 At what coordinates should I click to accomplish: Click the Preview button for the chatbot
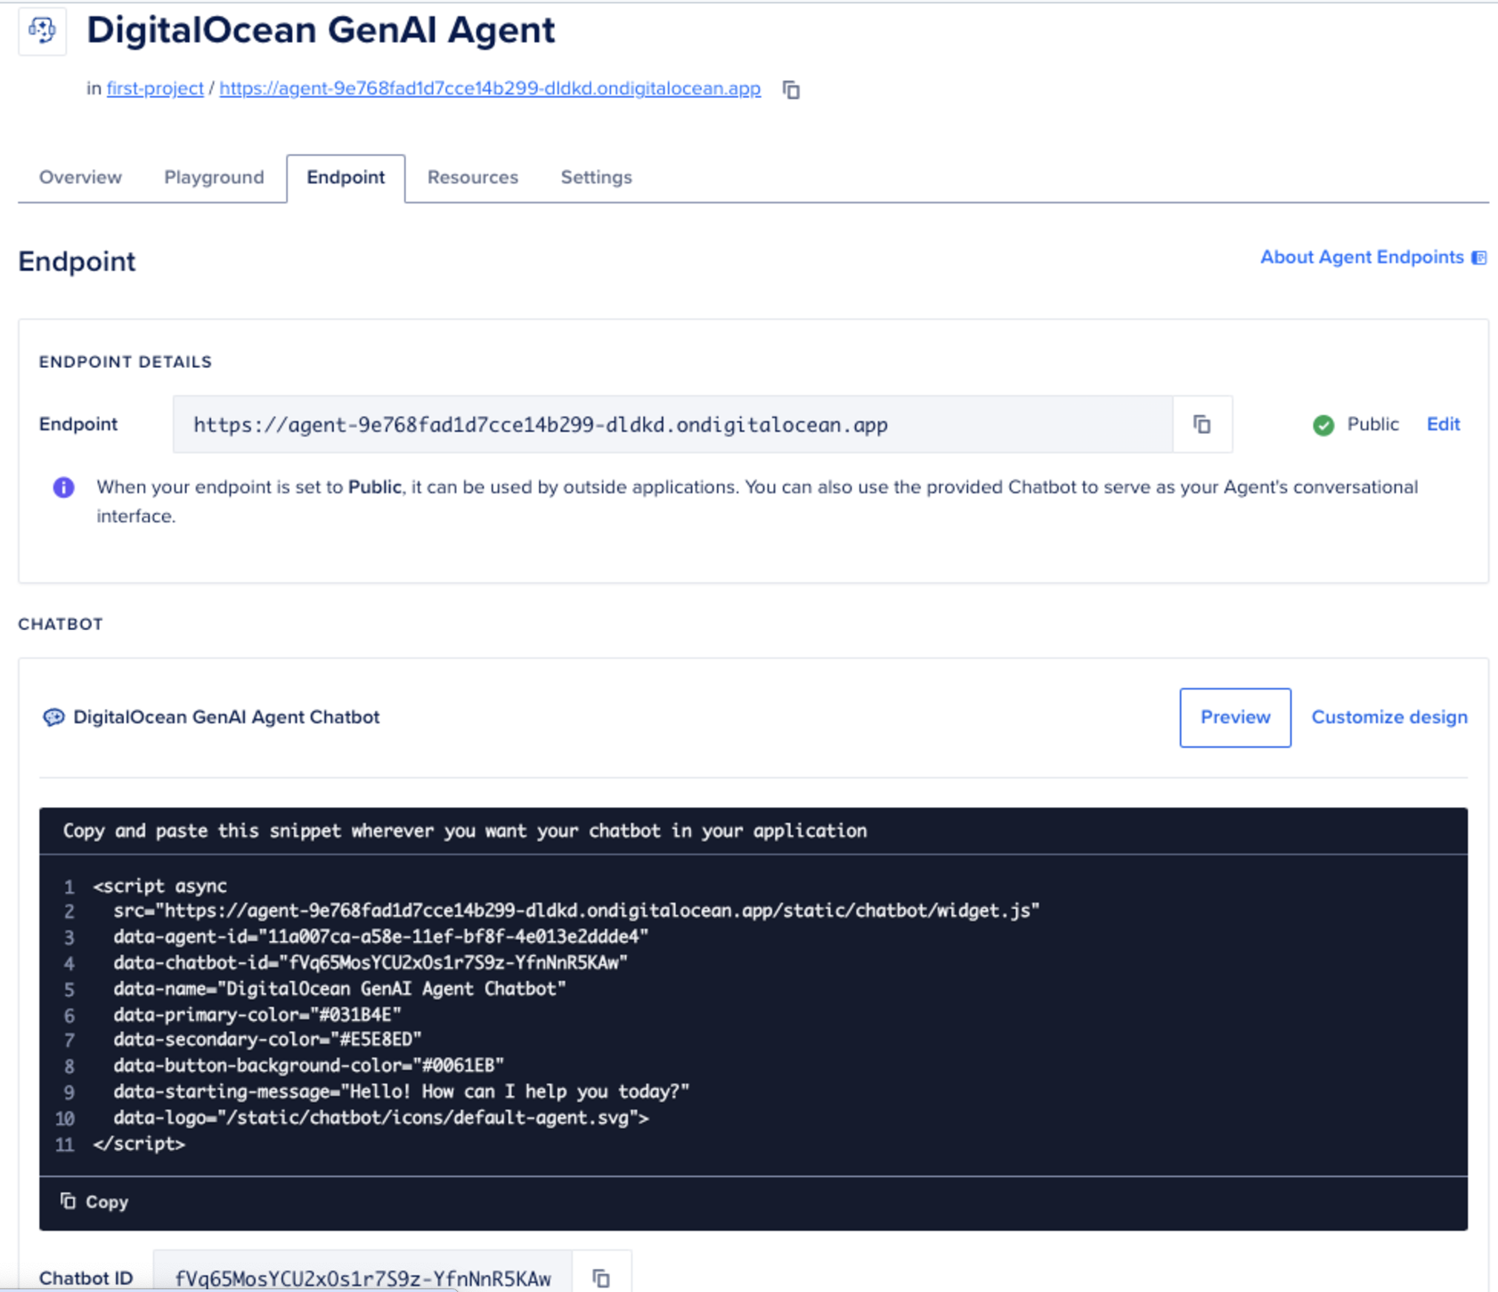[x=1234, y=717]
